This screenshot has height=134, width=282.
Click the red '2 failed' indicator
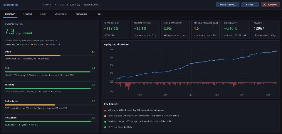pyautogui.click(x=50, y=45)
